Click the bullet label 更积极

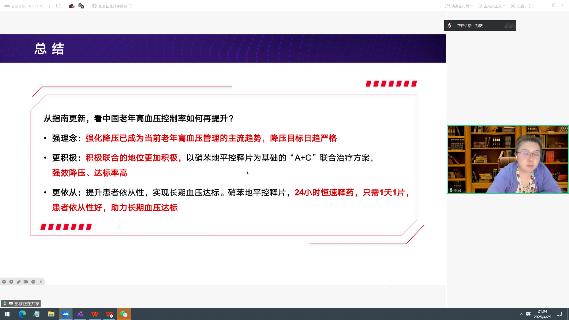[65, 158]
